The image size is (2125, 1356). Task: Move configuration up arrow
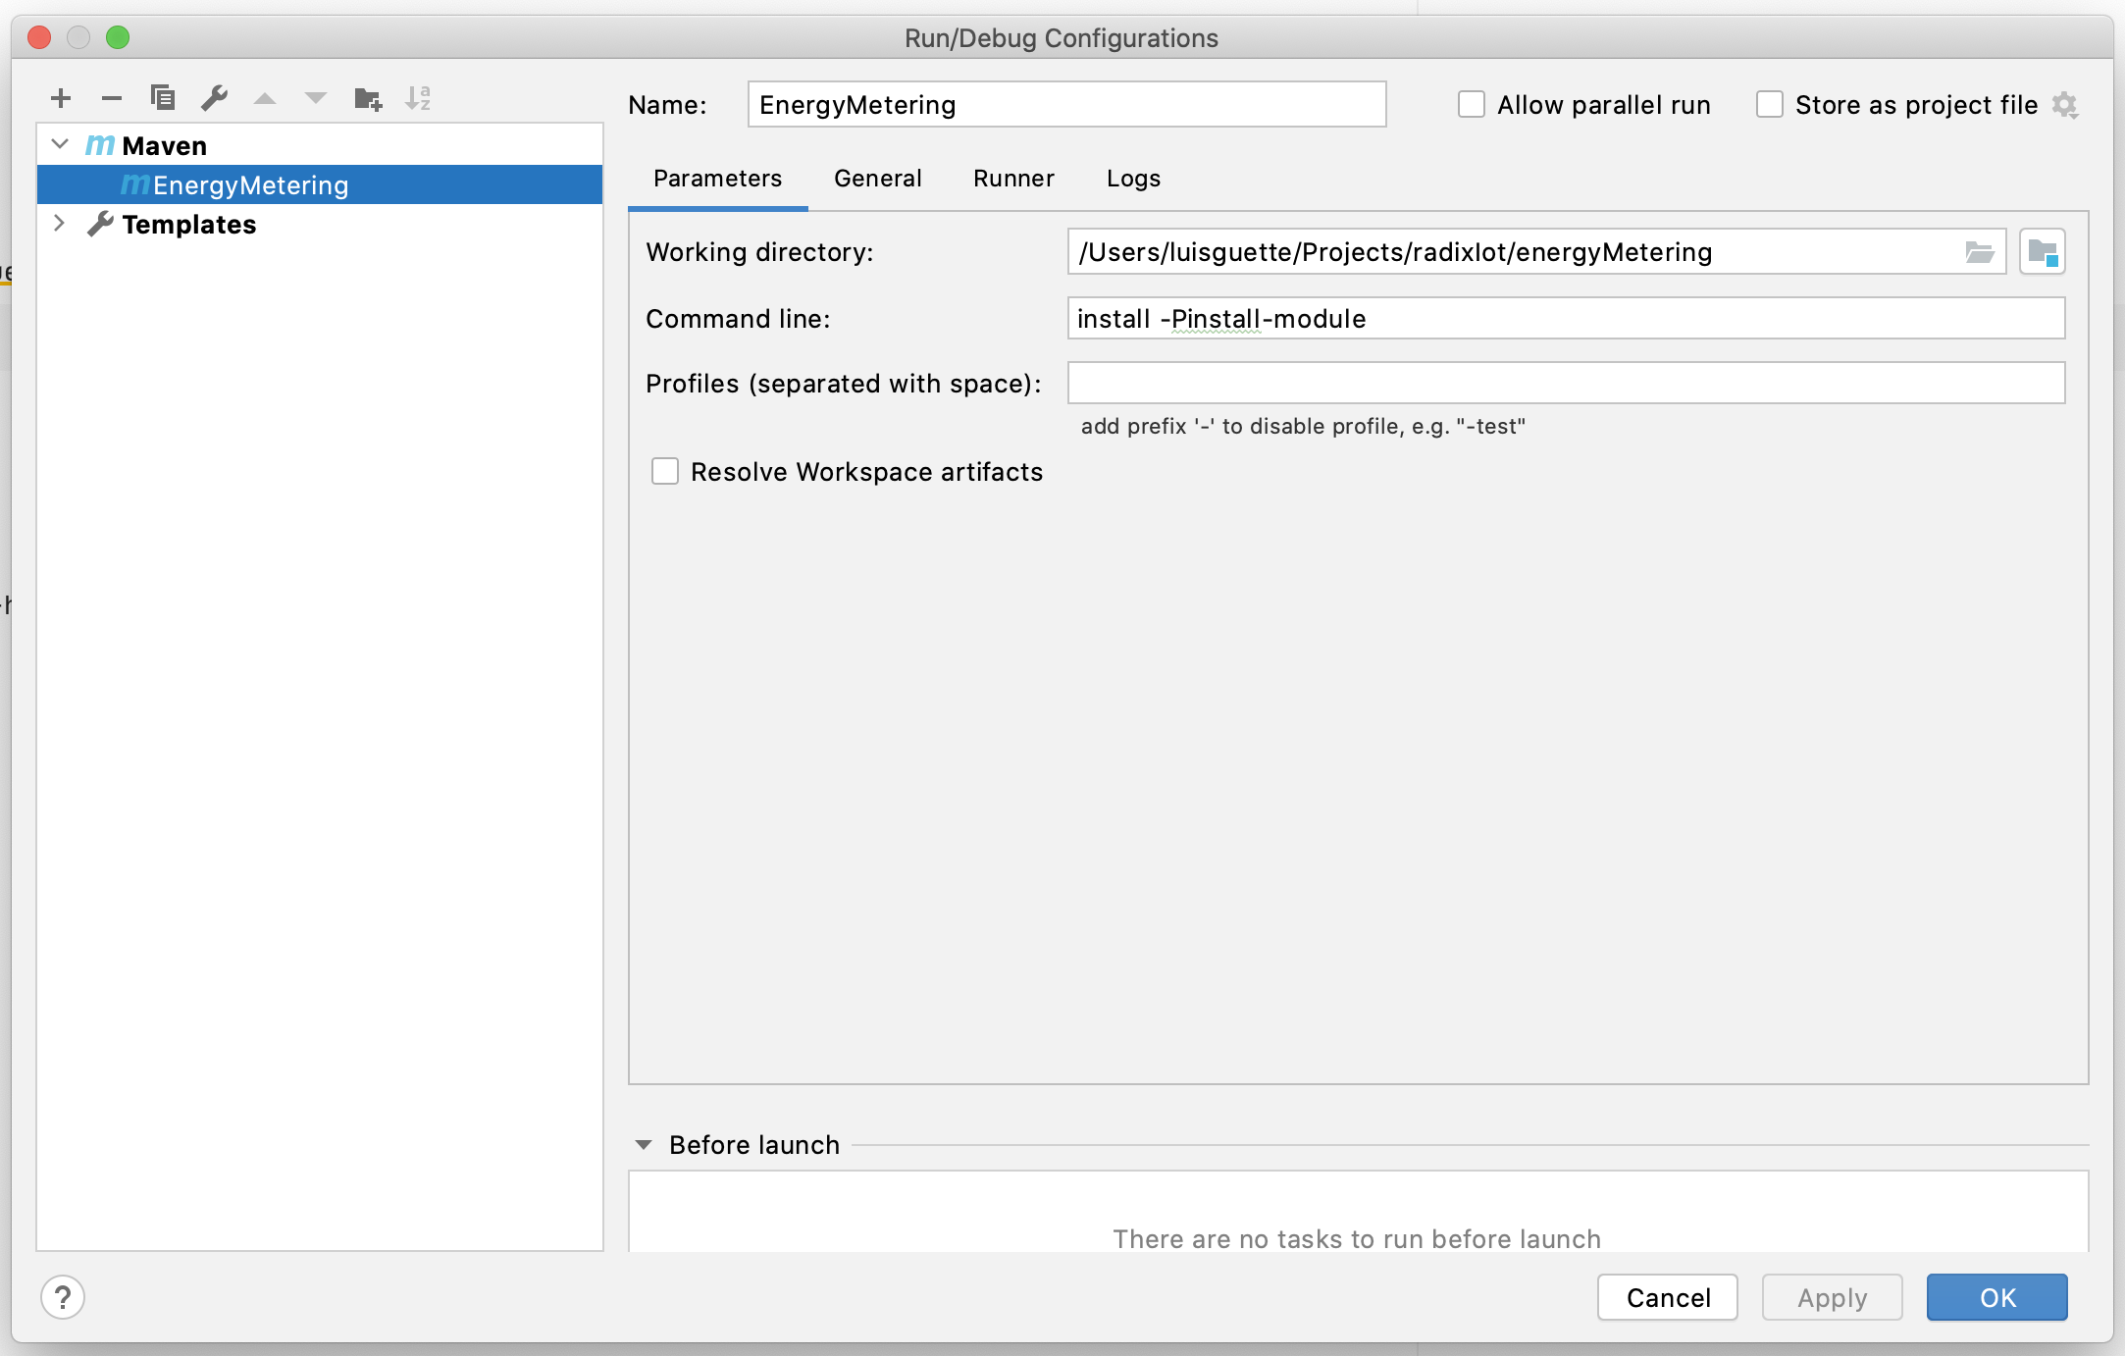coord(265,98)
